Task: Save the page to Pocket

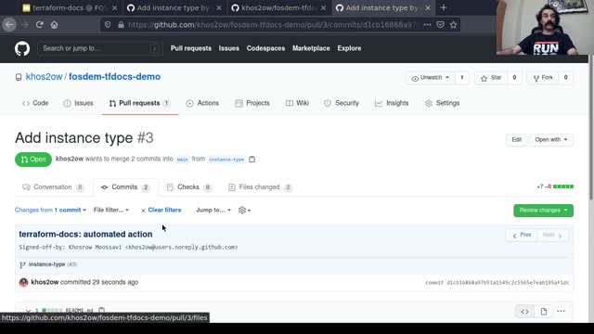Action: (440, 25)
